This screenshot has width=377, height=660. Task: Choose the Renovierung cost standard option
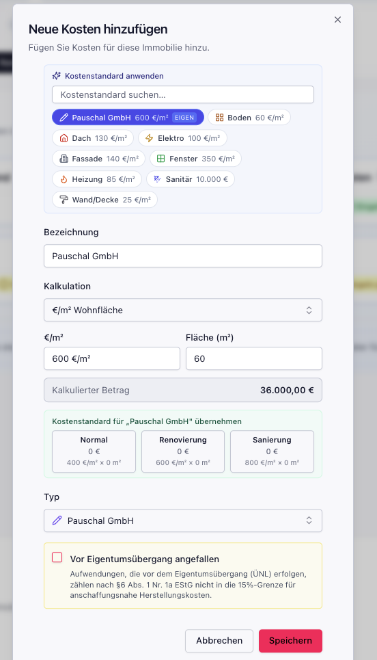(x=183, y=451)
